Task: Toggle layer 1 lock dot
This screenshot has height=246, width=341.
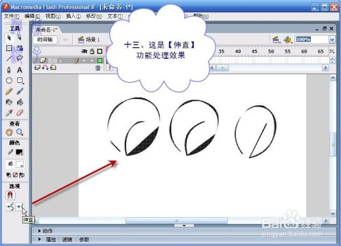Action: point(92,61)
